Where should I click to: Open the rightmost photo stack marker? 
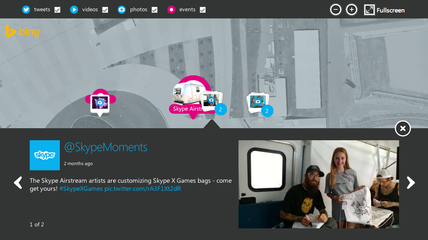point(257,102)
